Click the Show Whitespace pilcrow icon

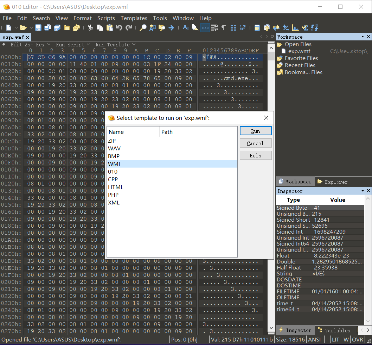(224, 28)
